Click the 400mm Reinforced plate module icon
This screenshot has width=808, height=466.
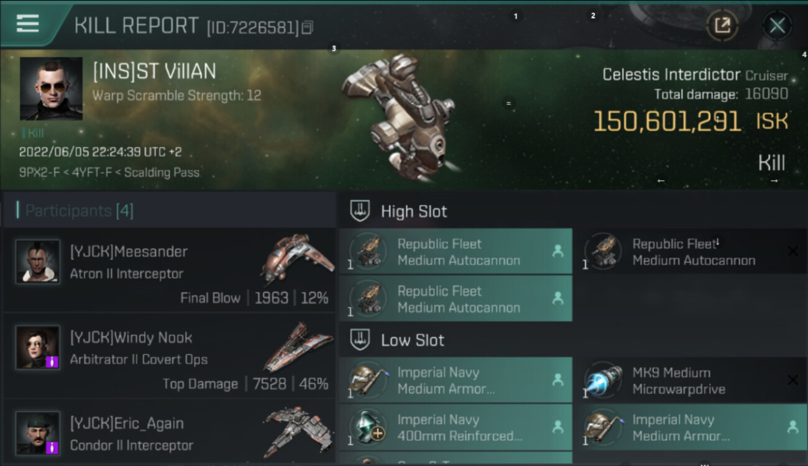(368, 427)
